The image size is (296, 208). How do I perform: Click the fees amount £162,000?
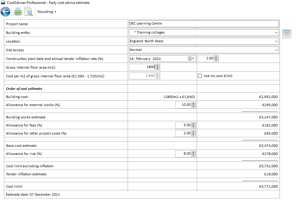[270, 125]
